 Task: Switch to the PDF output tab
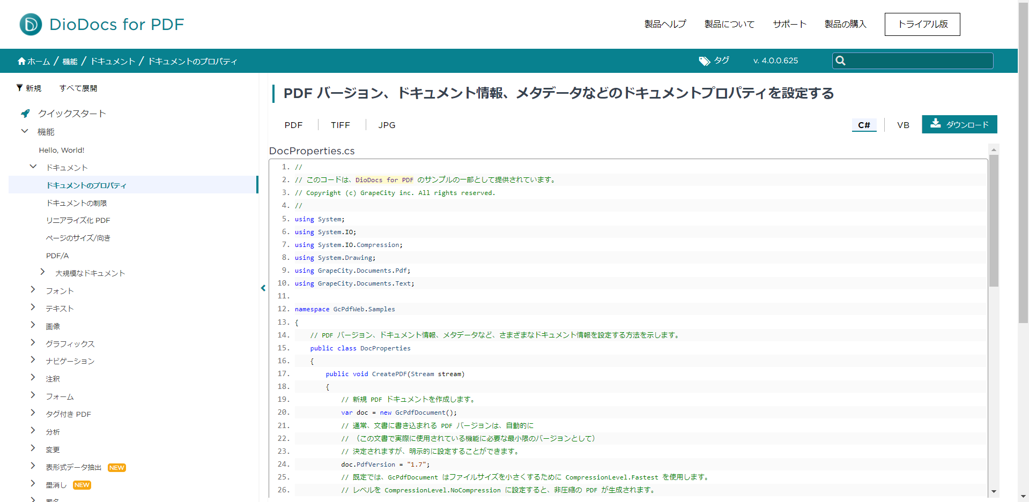click(x=293, y=125)
